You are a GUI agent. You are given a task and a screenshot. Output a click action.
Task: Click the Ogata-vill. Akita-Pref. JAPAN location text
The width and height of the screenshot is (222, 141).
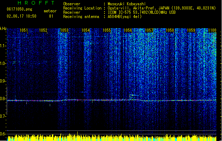tap(162, 8)
